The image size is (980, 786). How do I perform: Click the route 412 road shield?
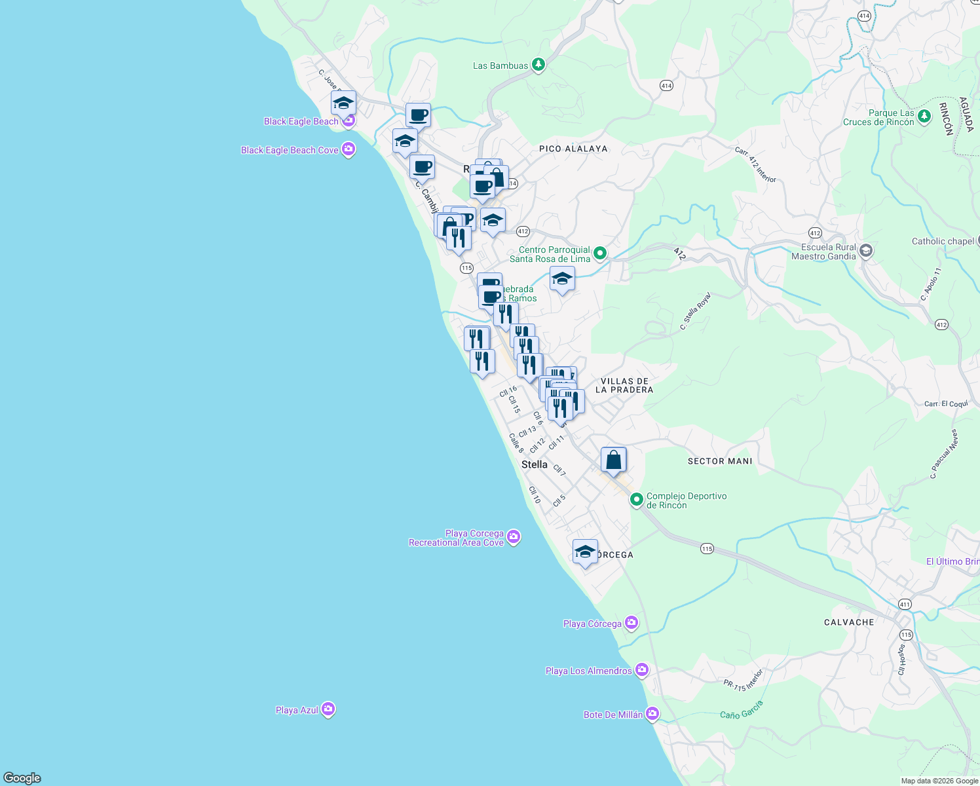tap(523, 231)
